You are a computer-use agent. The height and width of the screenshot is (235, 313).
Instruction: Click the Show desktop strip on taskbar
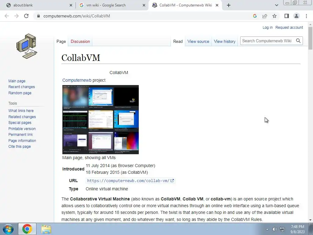(311, 229)
